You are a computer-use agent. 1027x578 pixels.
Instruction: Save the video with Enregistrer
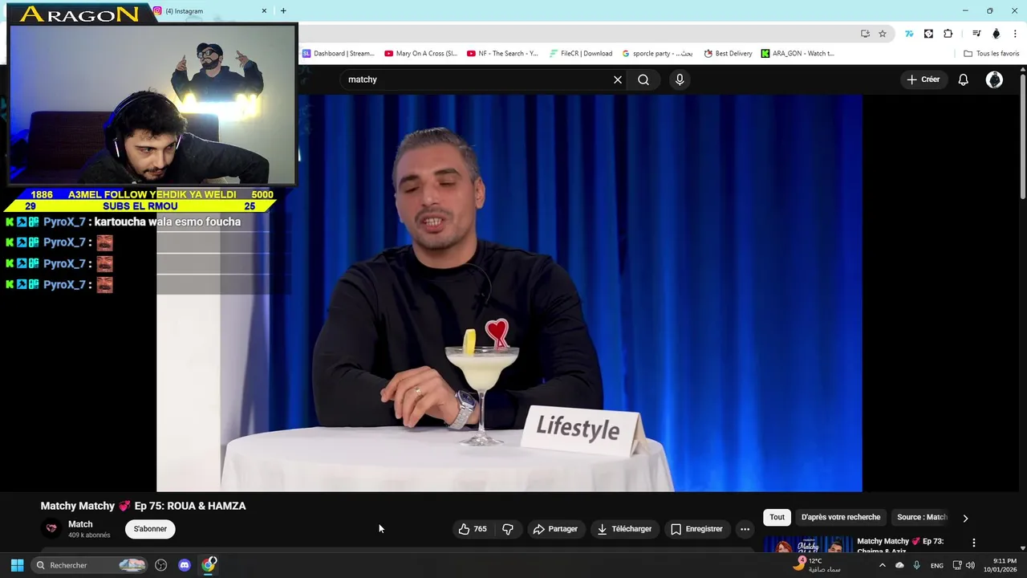coord(696,529)
